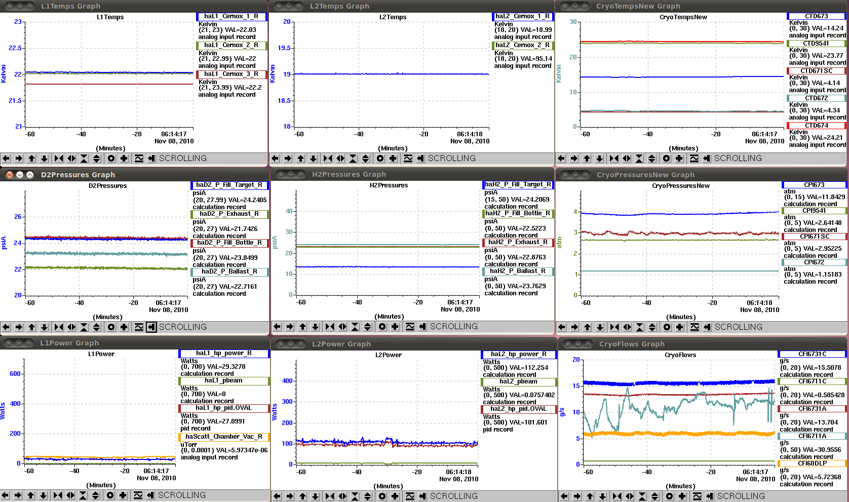Click the D2Pressures Graph title bar
The image size is (849, 502).
coord(134,175)
